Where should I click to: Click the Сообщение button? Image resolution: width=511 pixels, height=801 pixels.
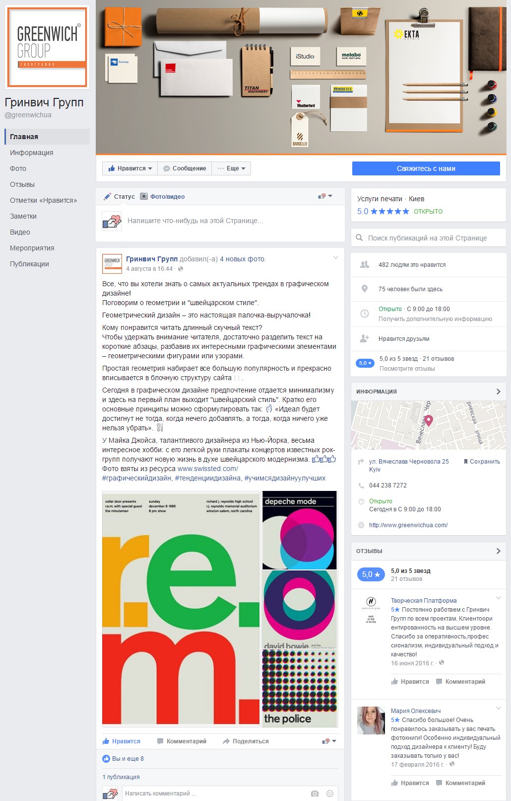[185, 168]
